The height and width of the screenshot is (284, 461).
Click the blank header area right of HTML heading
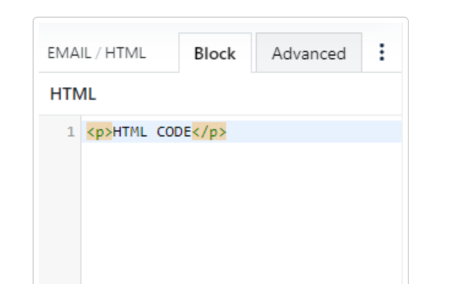click(245, 94)
